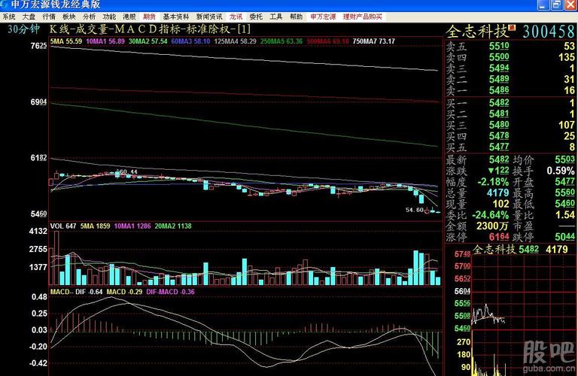Click the 幅度 -2.18% value
The image size is (578, 376).
point(493,182)
